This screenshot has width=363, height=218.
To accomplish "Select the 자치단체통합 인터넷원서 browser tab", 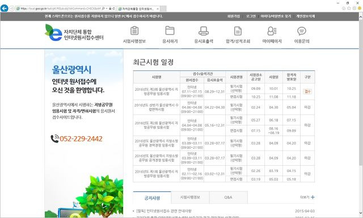I will click(x=138, y=9).
